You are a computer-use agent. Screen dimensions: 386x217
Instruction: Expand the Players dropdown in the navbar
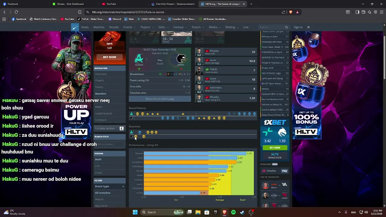click(147, 27)
